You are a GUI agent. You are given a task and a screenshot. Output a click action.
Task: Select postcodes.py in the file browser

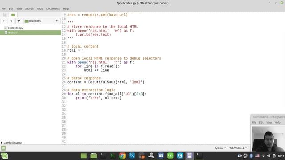tap(16, 28)
